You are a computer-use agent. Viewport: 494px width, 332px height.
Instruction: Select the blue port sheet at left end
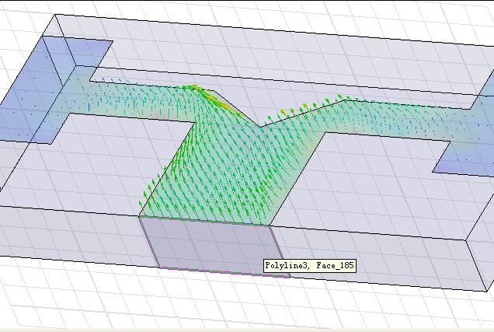coord(52,92)
